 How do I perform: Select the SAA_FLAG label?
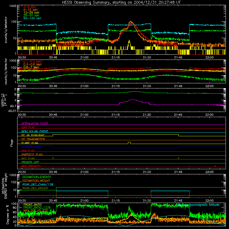click(x=28, y=151)
